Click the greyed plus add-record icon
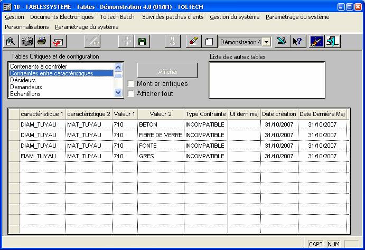The height and width of the screenshot is (250, 365). point(126,42)
